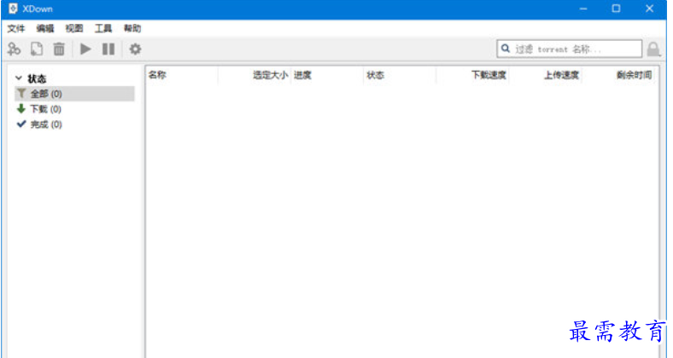
Task: Open the 工具 menu
Action: (103, 28)
